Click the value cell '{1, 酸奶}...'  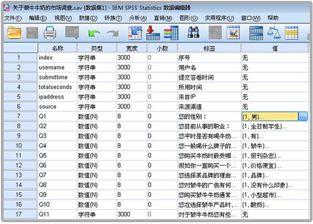pyautogui.click(x=275, y=205)
